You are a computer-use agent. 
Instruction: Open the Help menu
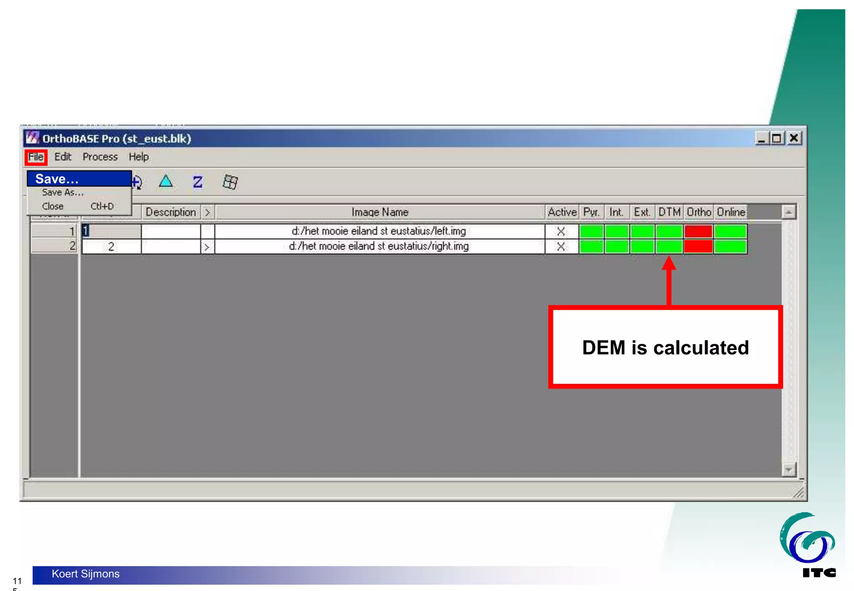coord(138,157)
